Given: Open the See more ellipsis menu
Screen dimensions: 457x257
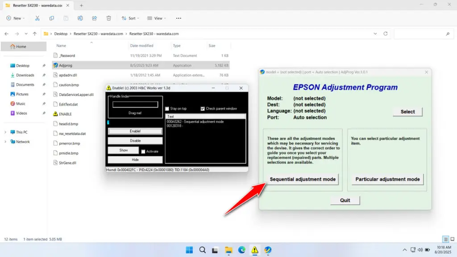Looking at the screenshot, I should click(x=178, y=18).
